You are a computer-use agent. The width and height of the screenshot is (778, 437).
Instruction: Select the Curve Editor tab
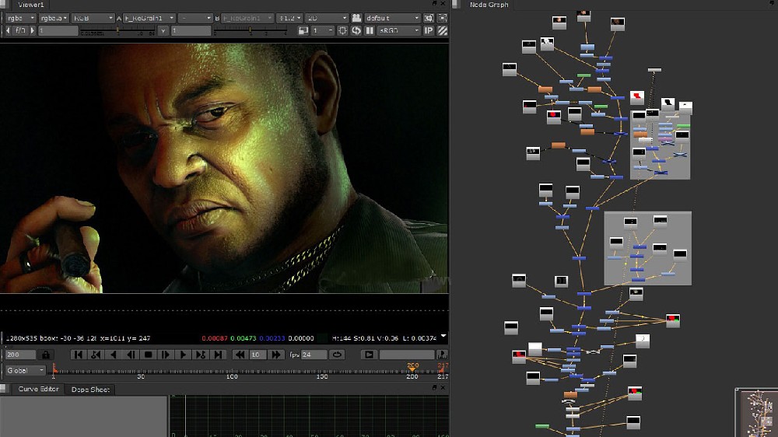coord(38,390)
